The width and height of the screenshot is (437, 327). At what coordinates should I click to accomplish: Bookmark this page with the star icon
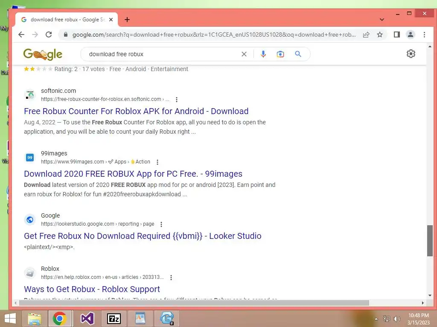pos(379,34)
